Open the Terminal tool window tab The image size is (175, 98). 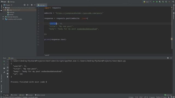29,95
